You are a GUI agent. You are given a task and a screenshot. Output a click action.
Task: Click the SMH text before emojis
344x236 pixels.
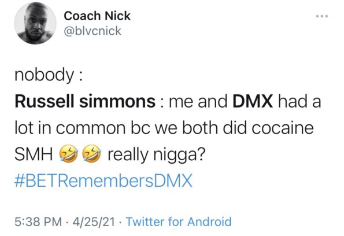point(34,154)
